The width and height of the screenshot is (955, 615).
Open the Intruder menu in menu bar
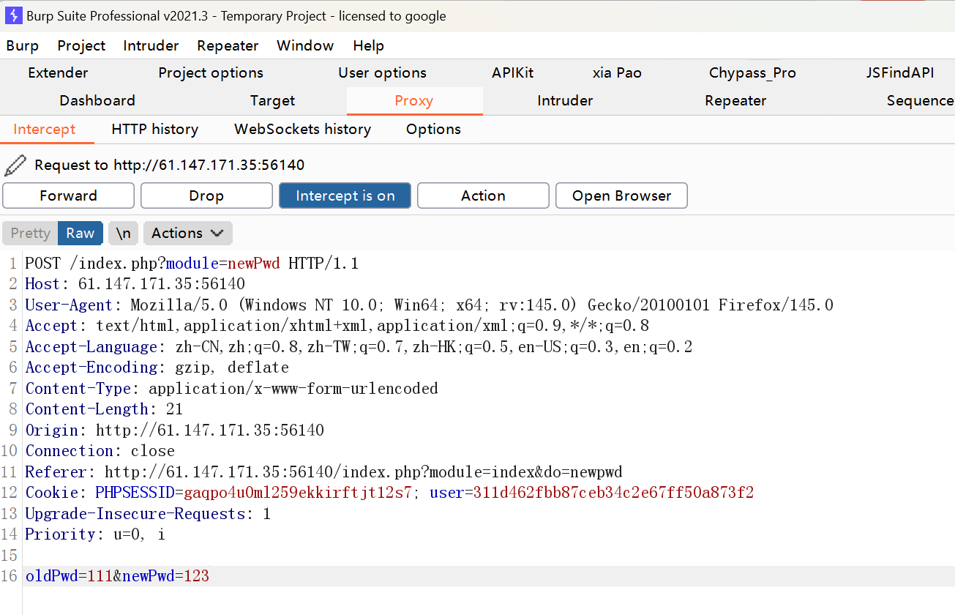point(151,45)
